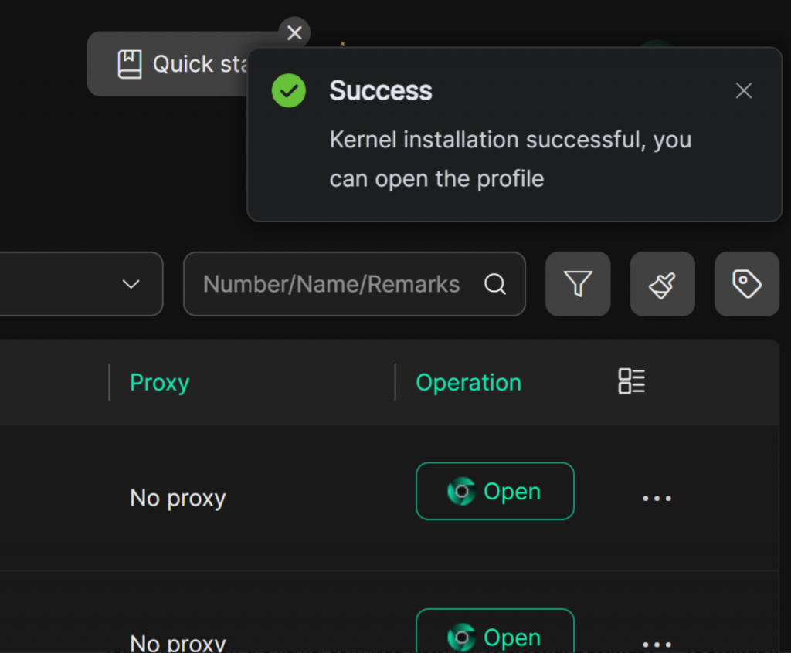The height and width of the screenshot is (653, 791).
Task: Focus the Number/Name/Remarks search field
Action: [332, 284]
